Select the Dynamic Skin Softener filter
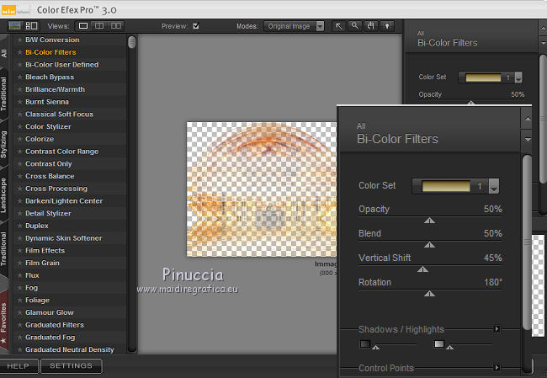This screenshot has height=378, width=547. 63,238
